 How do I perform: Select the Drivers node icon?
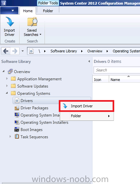pyautogui.click(x=17, y=101)
